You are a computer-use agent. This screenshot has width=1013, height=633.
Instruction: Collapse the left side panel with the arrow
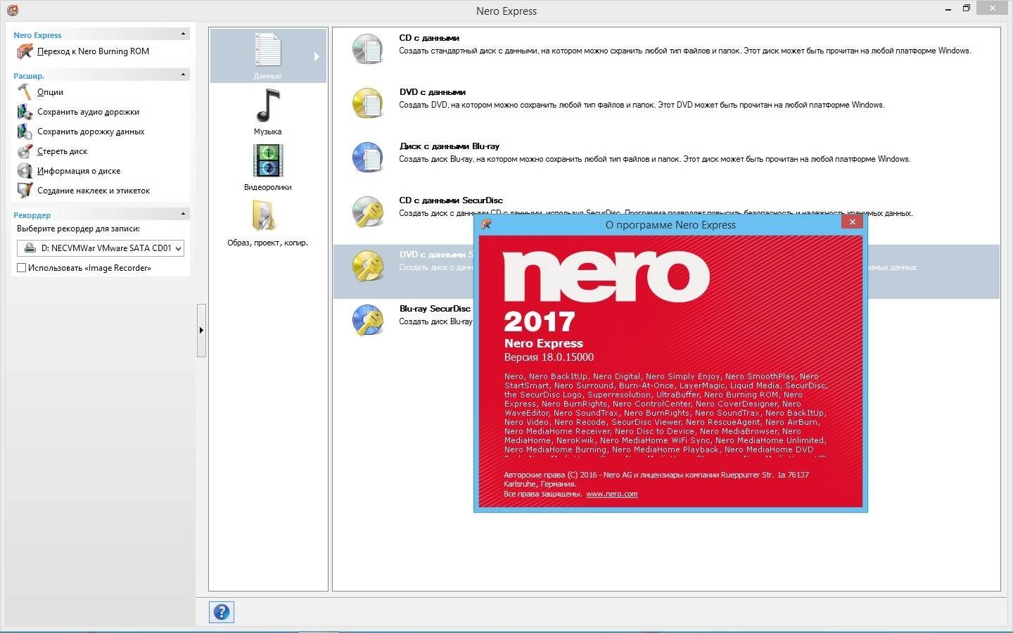coord(201,331)
